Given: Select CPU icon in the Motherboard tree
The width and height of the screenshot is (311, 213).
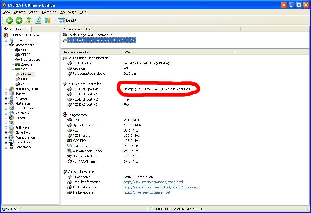Looking at the screenshot, I should (x=17, y=50).
